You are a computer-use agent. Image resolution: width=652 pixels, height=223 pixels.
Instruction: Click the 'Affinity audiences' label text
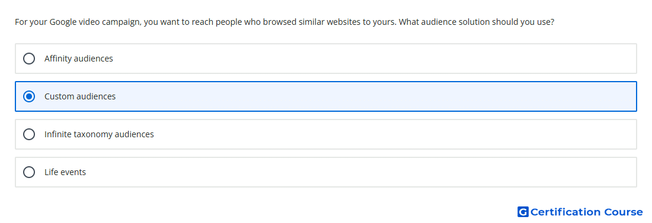click(79, 59)
